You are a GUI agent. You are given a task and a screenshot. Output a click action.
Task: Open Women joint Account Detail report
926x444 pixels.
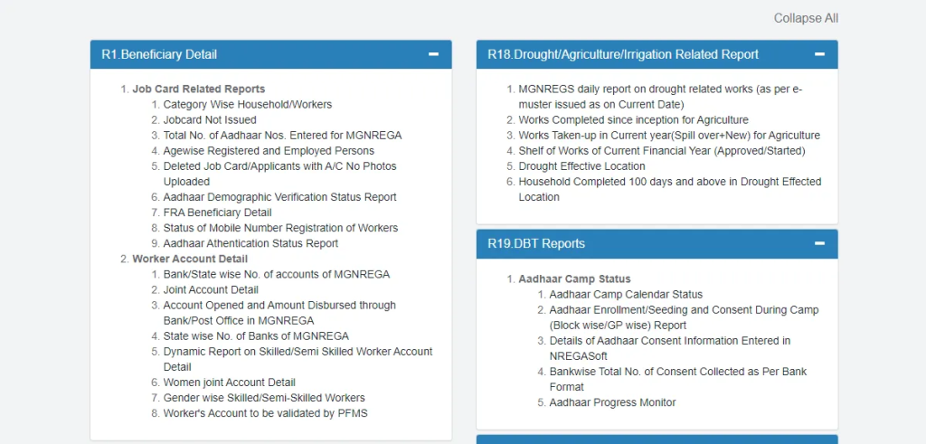tap(229, 382)
